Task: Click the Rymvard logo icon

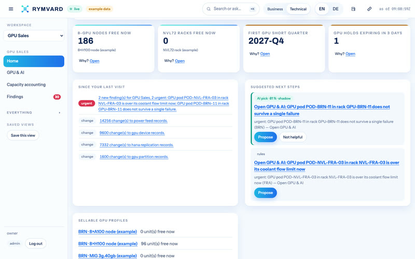Action: [x=25, y=9]
